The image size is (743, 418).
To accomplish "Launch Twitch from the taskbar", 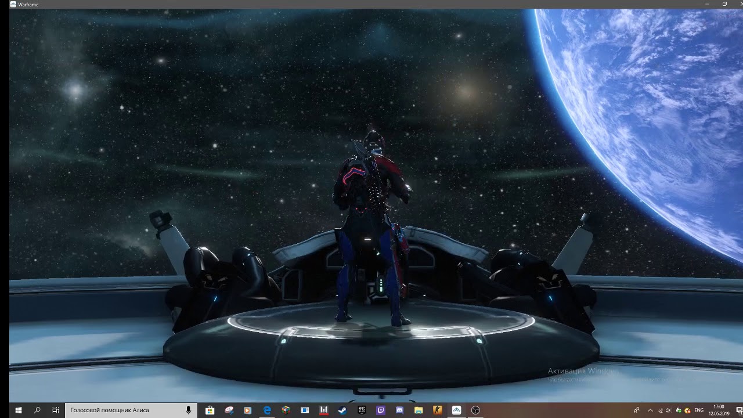I will (381, 410).
